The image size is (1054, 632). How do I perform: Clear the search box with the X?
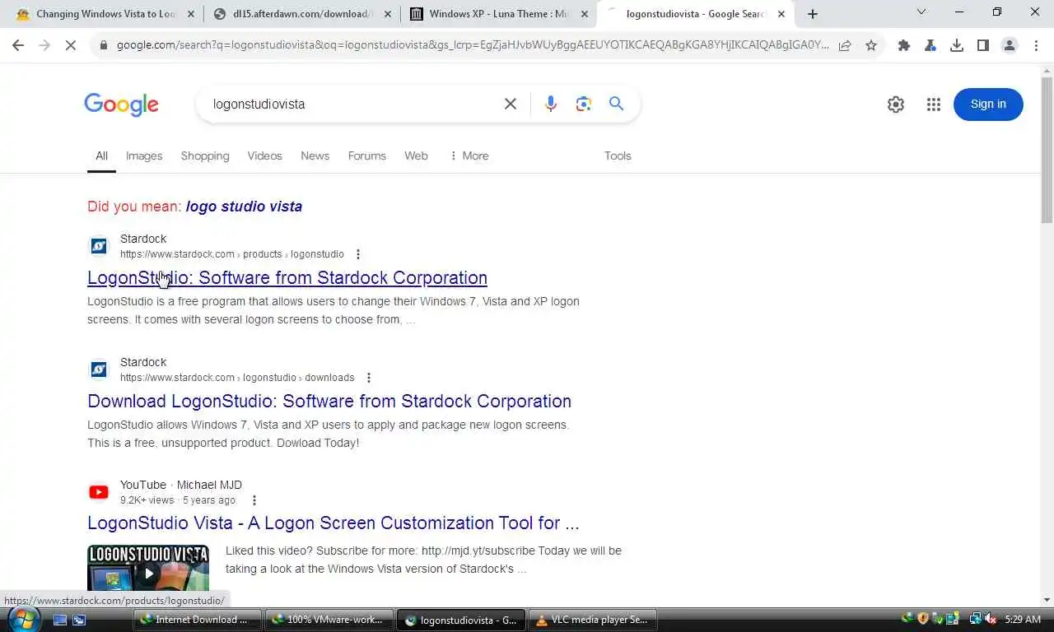coord(511,104)
